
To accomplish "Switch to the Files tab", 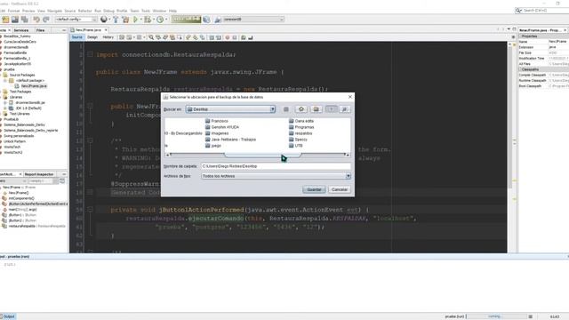I will (40, 30).
